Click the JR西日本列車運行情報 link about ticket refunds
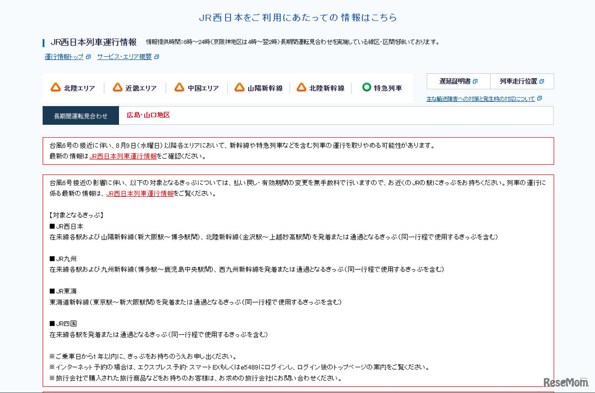 click(x=139, y=193)
